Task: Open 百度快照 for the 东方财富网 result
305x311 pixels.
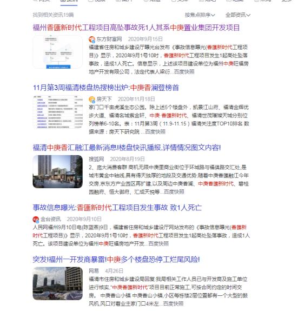Action: (184, 72)
